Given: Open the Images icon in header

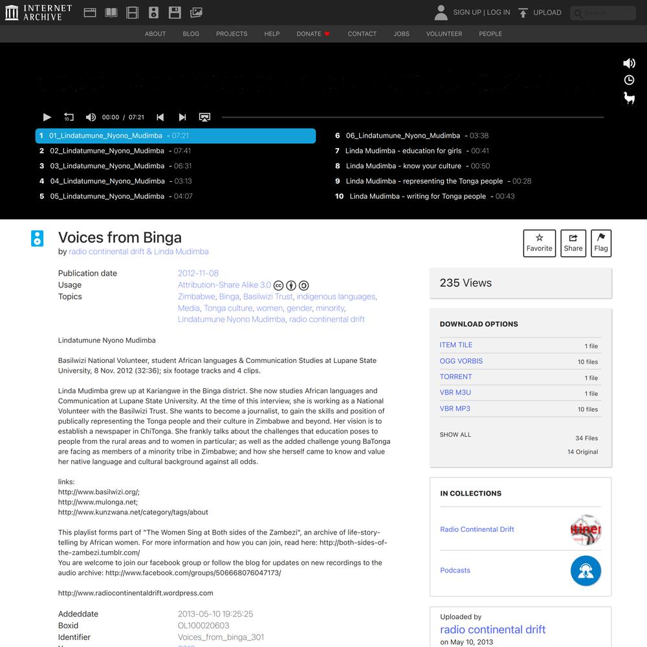Looking at the screenshot, I should click(x=196, y=12).
